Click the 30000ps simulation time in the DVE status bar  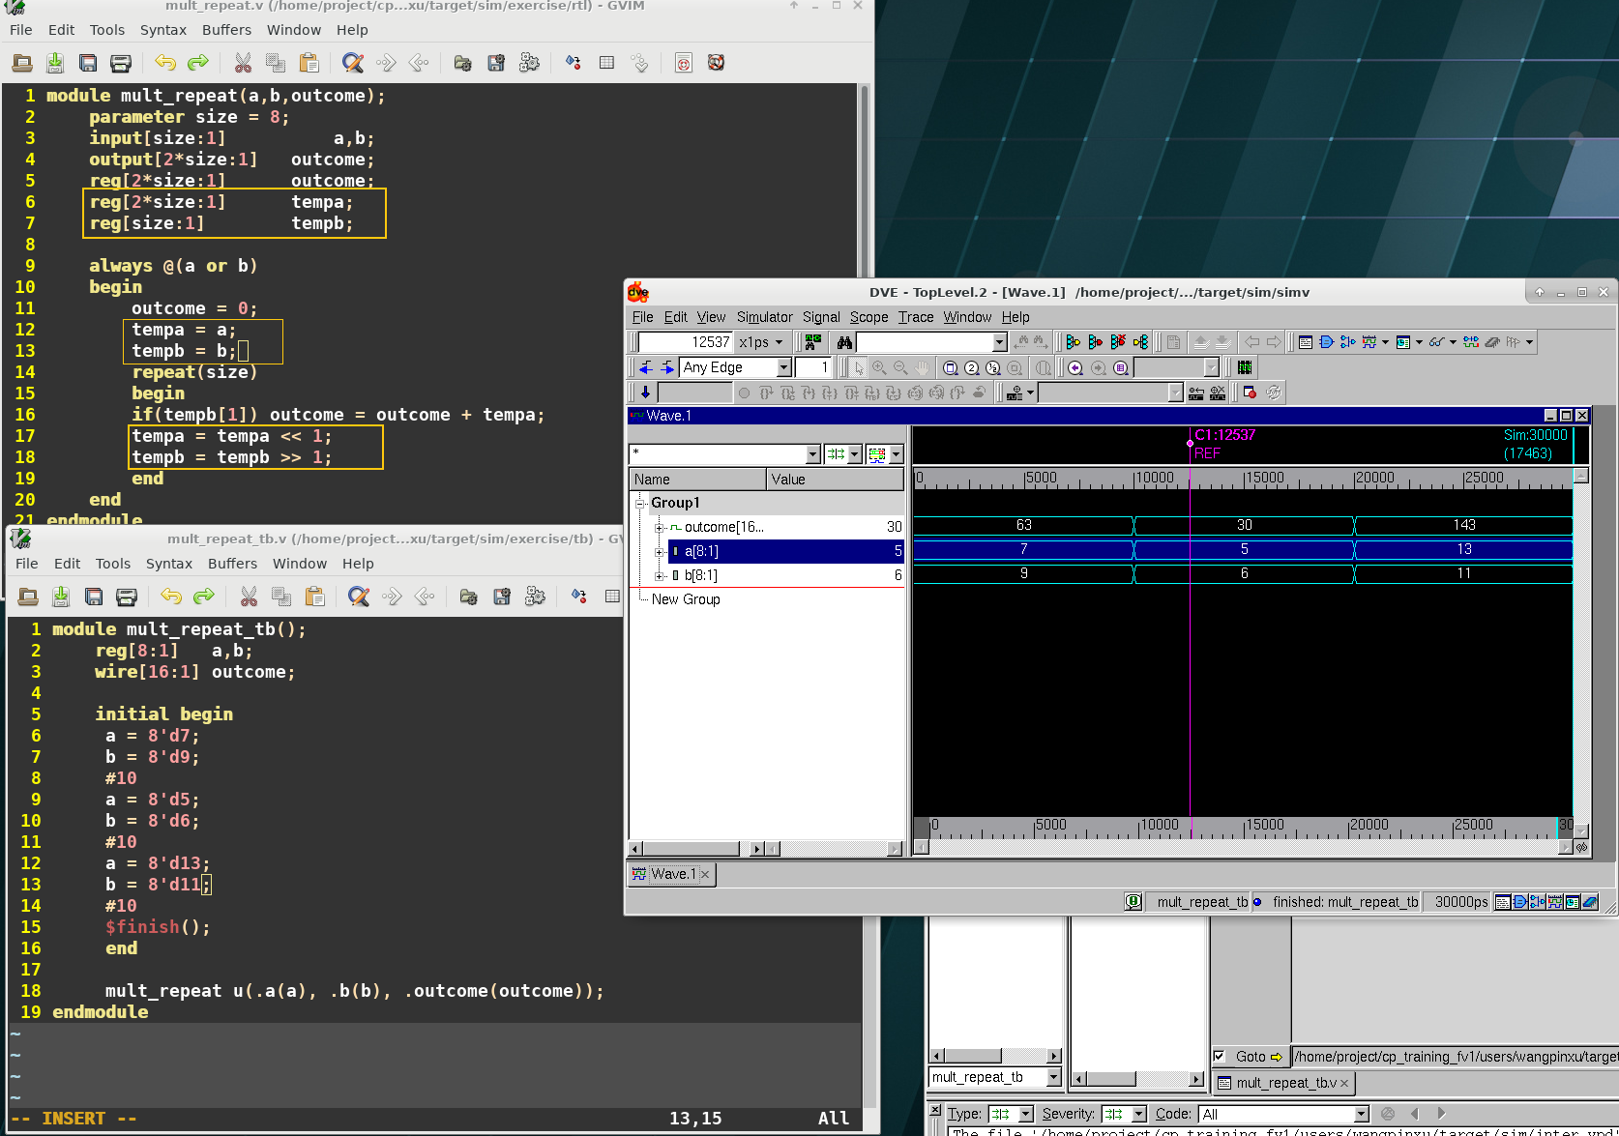coord(1460,902)
